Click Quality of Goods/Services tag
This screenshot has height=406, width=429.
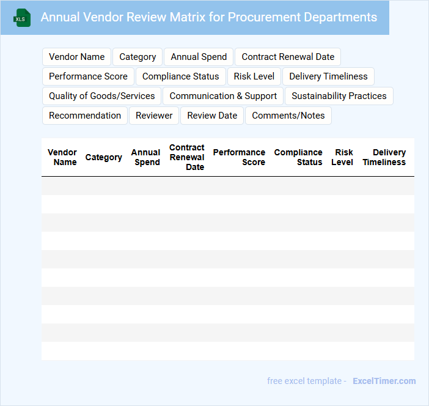pyautogui.click(x=102, y=96)
